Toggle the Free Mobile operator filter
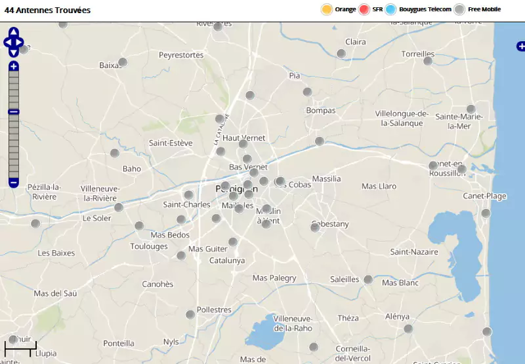Viewport: 525px width, 364px height. click(460, 9)
